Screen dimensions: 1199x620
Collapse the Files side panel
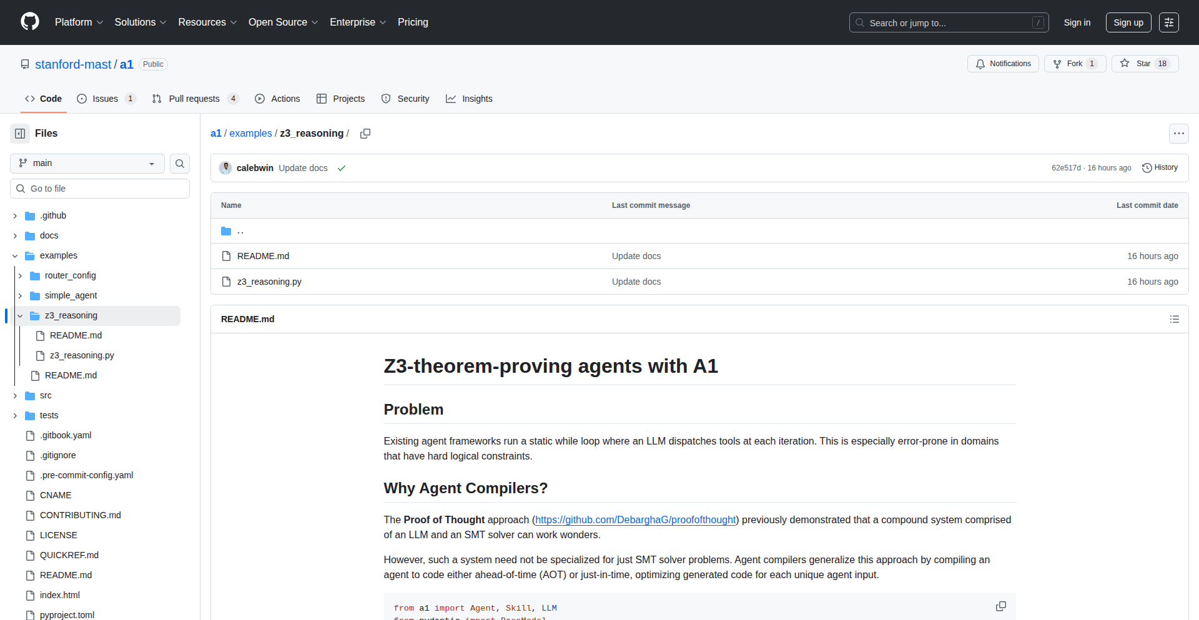tap(19, 133)
